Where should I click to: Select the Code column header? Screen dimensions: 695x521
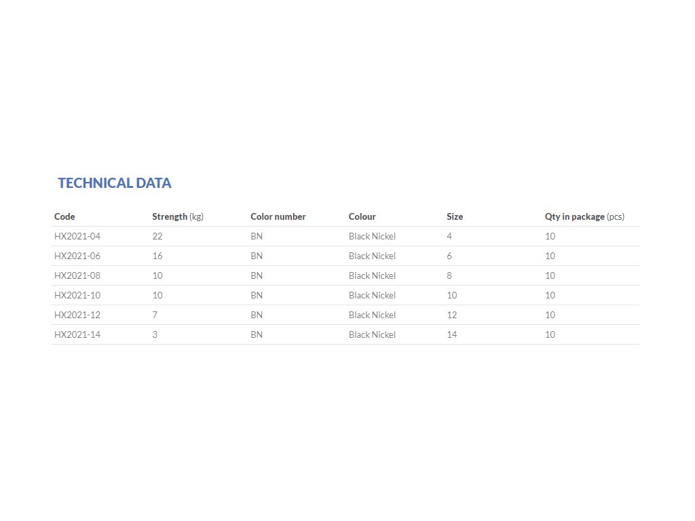tap(64, 216)
